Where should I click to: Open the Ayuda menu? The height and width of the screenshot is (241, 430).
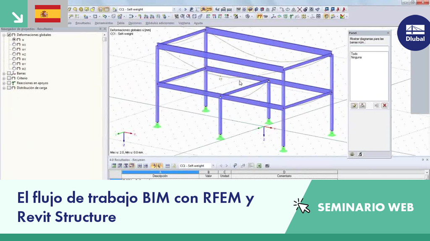click(x=198, y=23)
